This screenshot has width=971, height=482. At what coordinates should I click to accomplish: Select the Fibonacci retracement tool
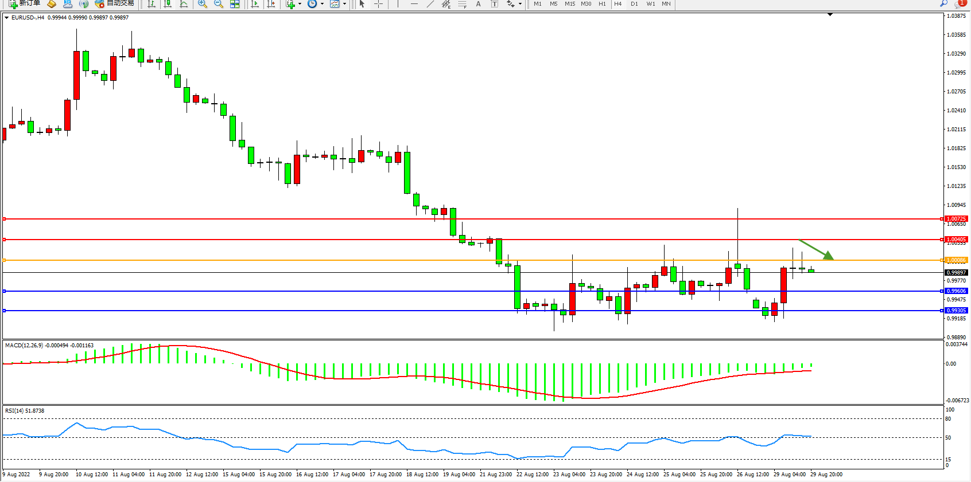(463, 3)
